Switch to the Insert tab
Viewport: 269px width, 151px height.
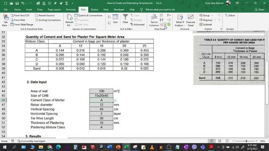pos(29,10)
